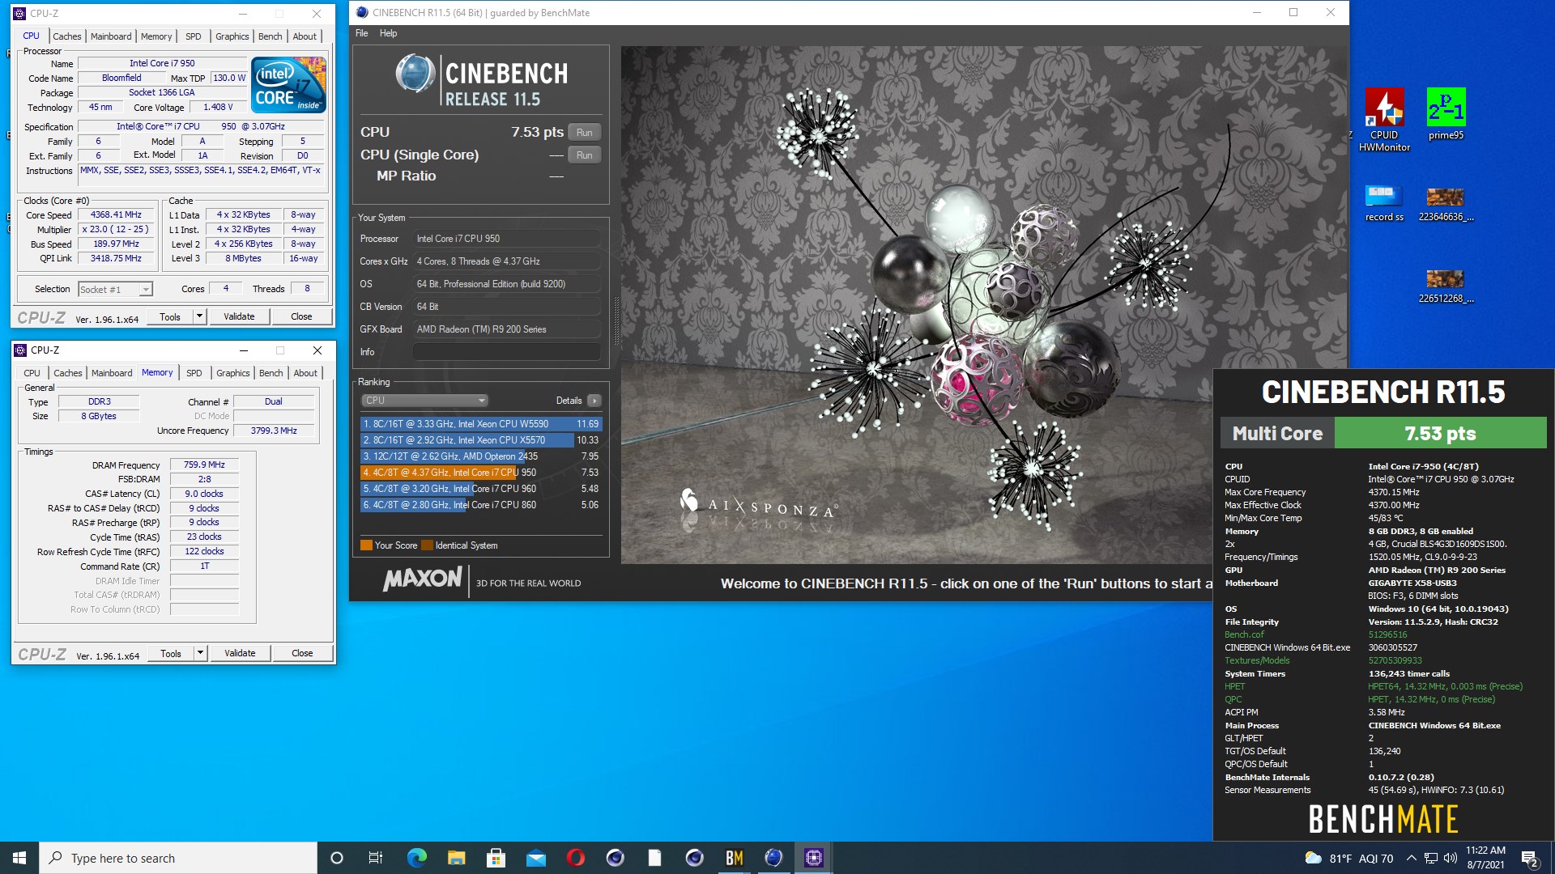Viewport: 1555px width, 874px height.
Task: Click the Cinebench logo sphere icon
Action: [x=415, y=74]
